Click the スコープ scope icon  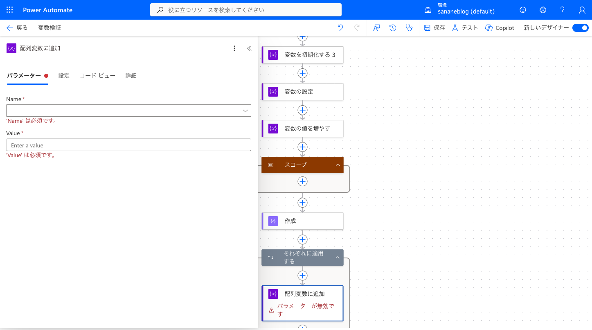coord(270,165)
